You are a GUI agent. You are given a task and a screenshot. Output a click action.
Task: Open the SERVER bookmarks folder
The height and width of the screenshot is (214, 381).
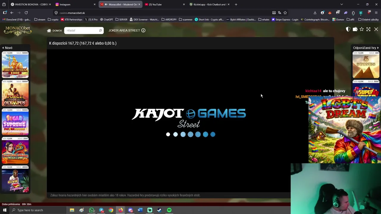[x=121, y=20]
